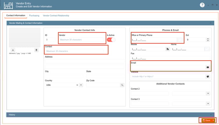This screenshot has height=125, width=219.
Task: Adjust the Ext spinner arrows
Action: 208,40
